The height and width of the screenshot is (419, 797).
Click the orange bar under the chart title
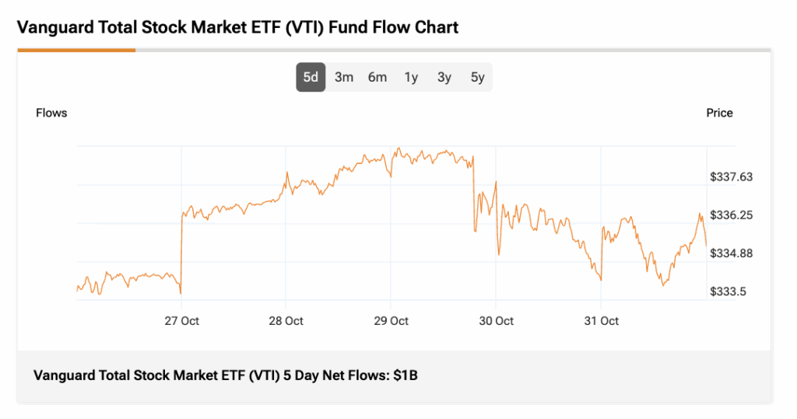point(76,51)
